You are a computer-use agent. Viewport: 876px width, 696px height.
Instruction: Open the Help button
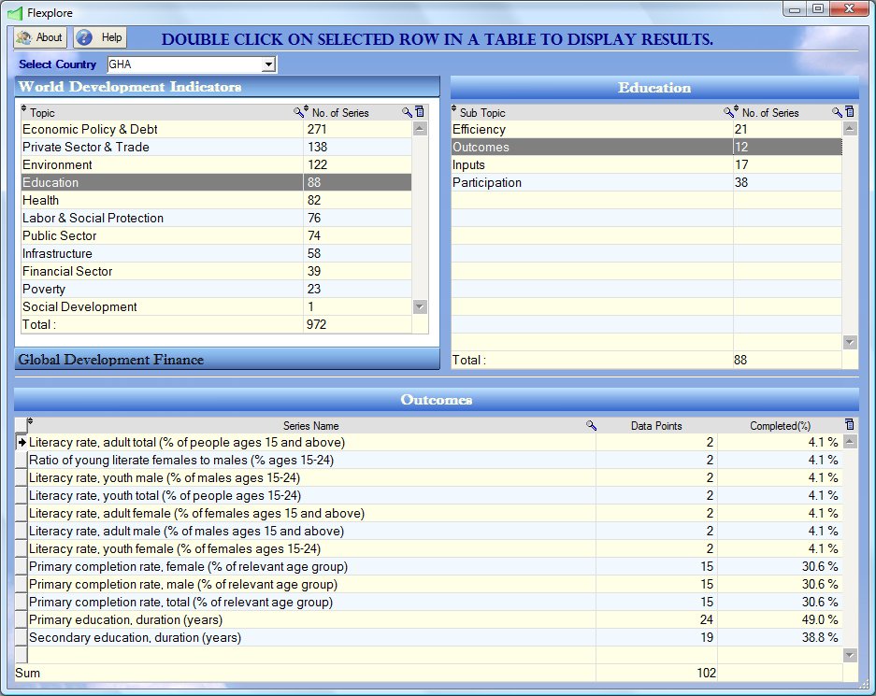[x=101, y=37]
